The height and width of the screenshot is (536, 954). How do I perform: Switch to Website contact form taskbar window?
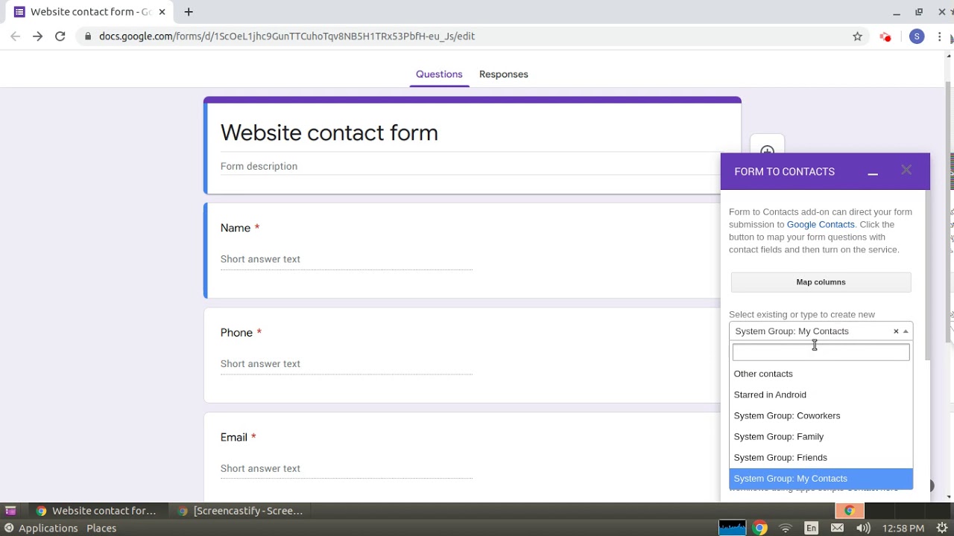point(96,511)
